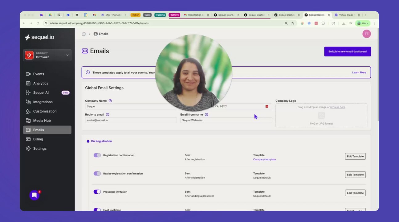
Task: Open the NOtion tab group
Action: point(135,15)
